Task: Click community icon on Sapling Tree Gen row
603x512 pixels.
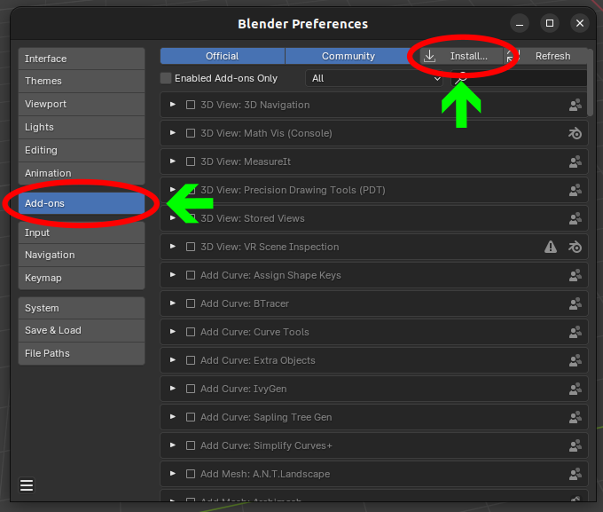Action: [576, 417]
